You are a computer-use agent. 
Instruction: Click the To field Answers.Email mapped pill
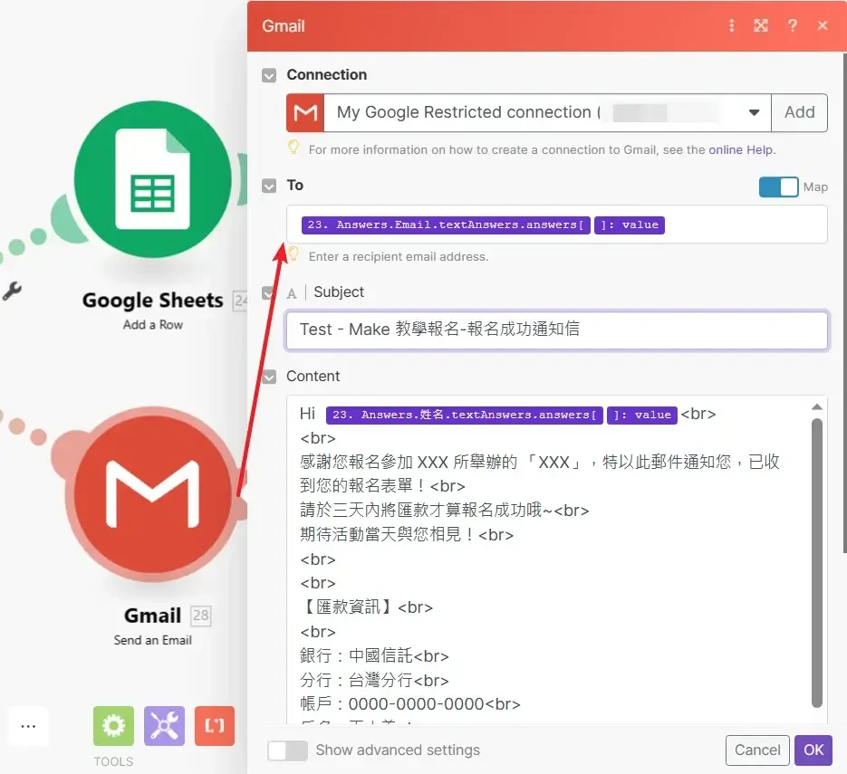446,225
